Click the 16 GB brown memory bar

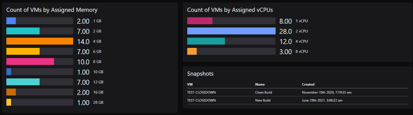click(11, 92)
